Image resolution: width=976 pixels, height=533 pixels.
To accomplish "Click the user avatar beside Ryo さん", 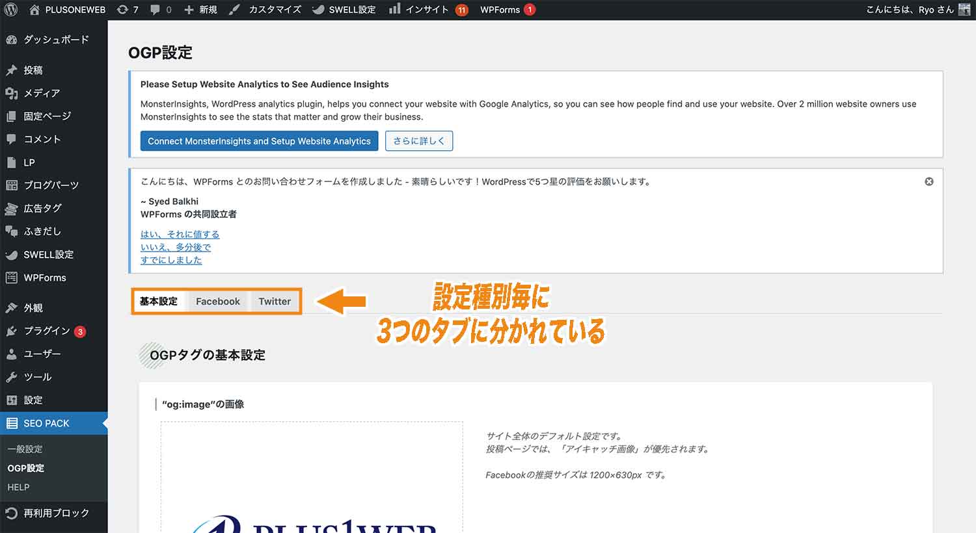I will [x=966, y=10].
